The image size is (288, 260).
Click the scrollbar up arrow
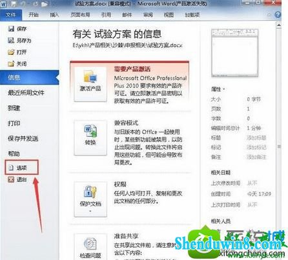pos(279,25)
